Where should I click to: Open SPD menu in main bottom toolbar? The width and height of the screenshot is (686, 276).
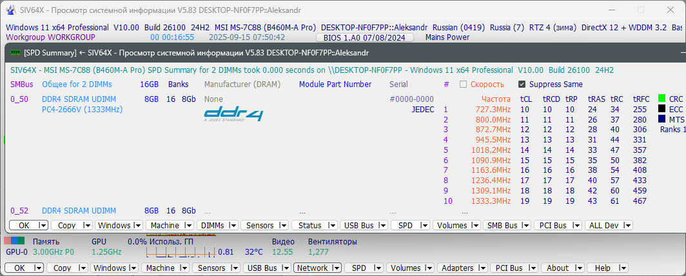click(x=364, y=268)
